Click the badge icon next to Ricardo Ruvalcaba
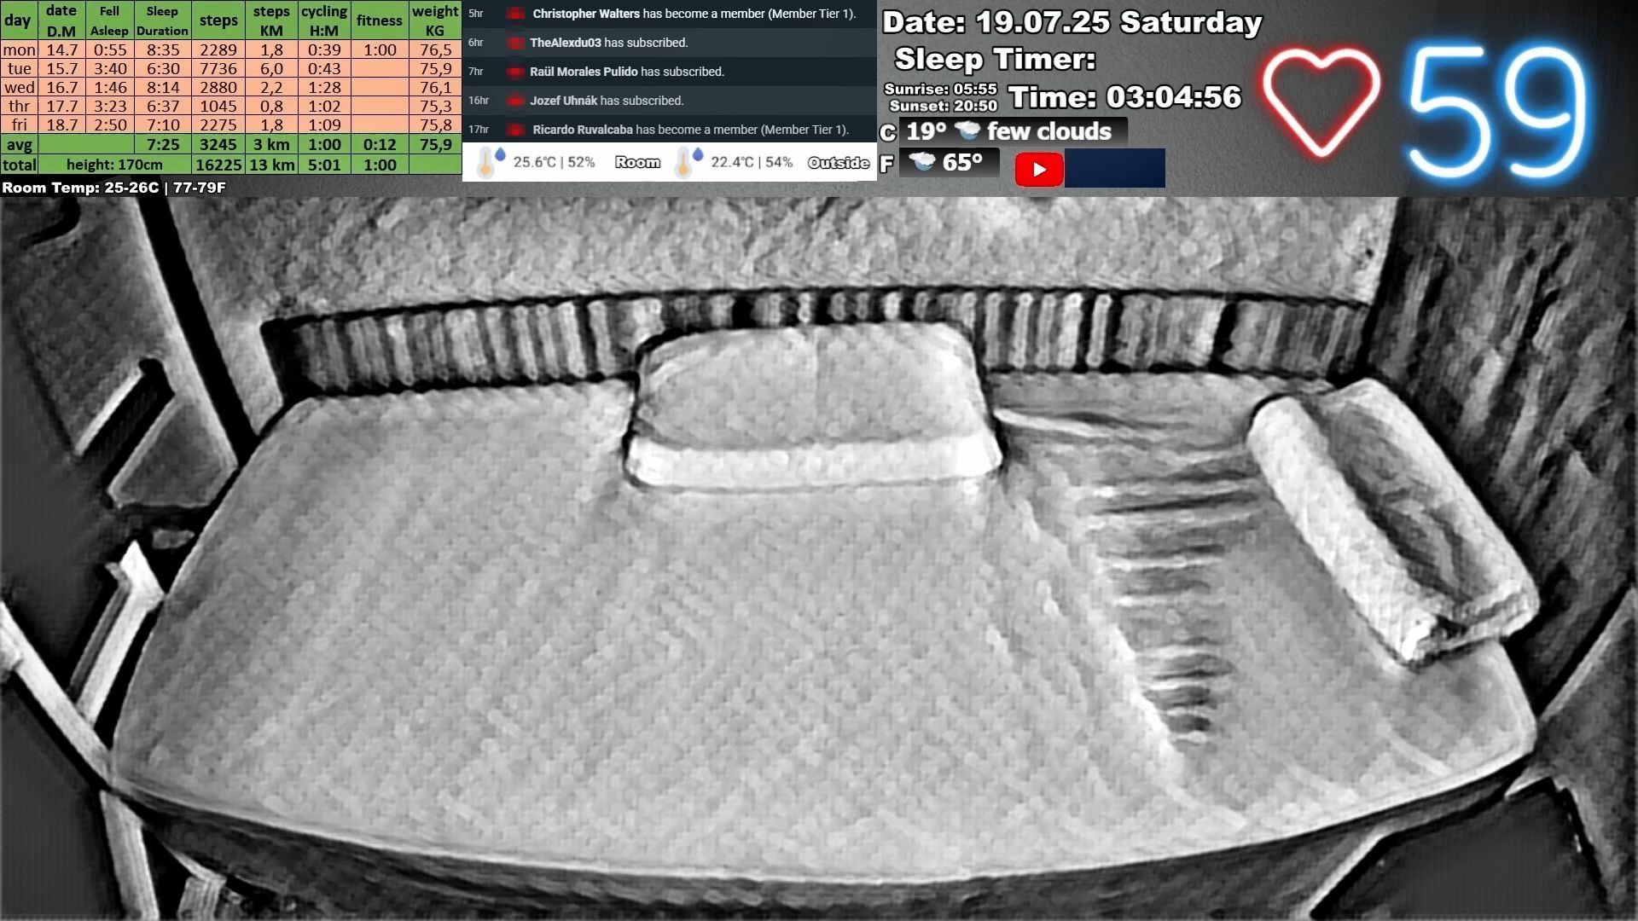This screenshot has width=1638, height=921. point(515,130)
